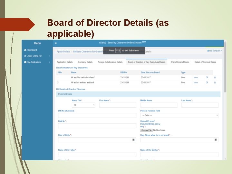Switch to Application Details tab
232x174 pixels.
[65, 62]
